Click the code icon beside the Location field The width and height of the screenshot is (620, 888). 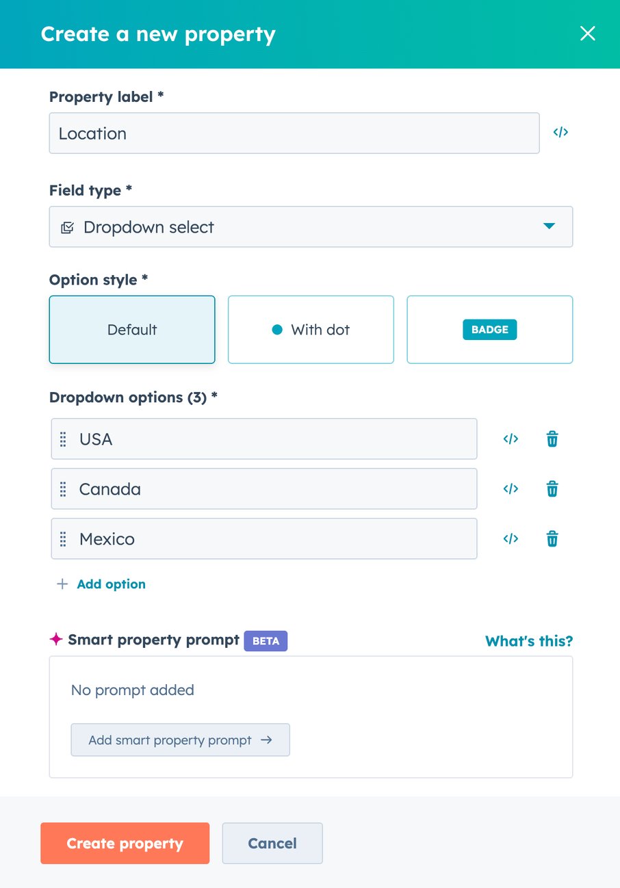pyautogui.click(x=560, y=132)
